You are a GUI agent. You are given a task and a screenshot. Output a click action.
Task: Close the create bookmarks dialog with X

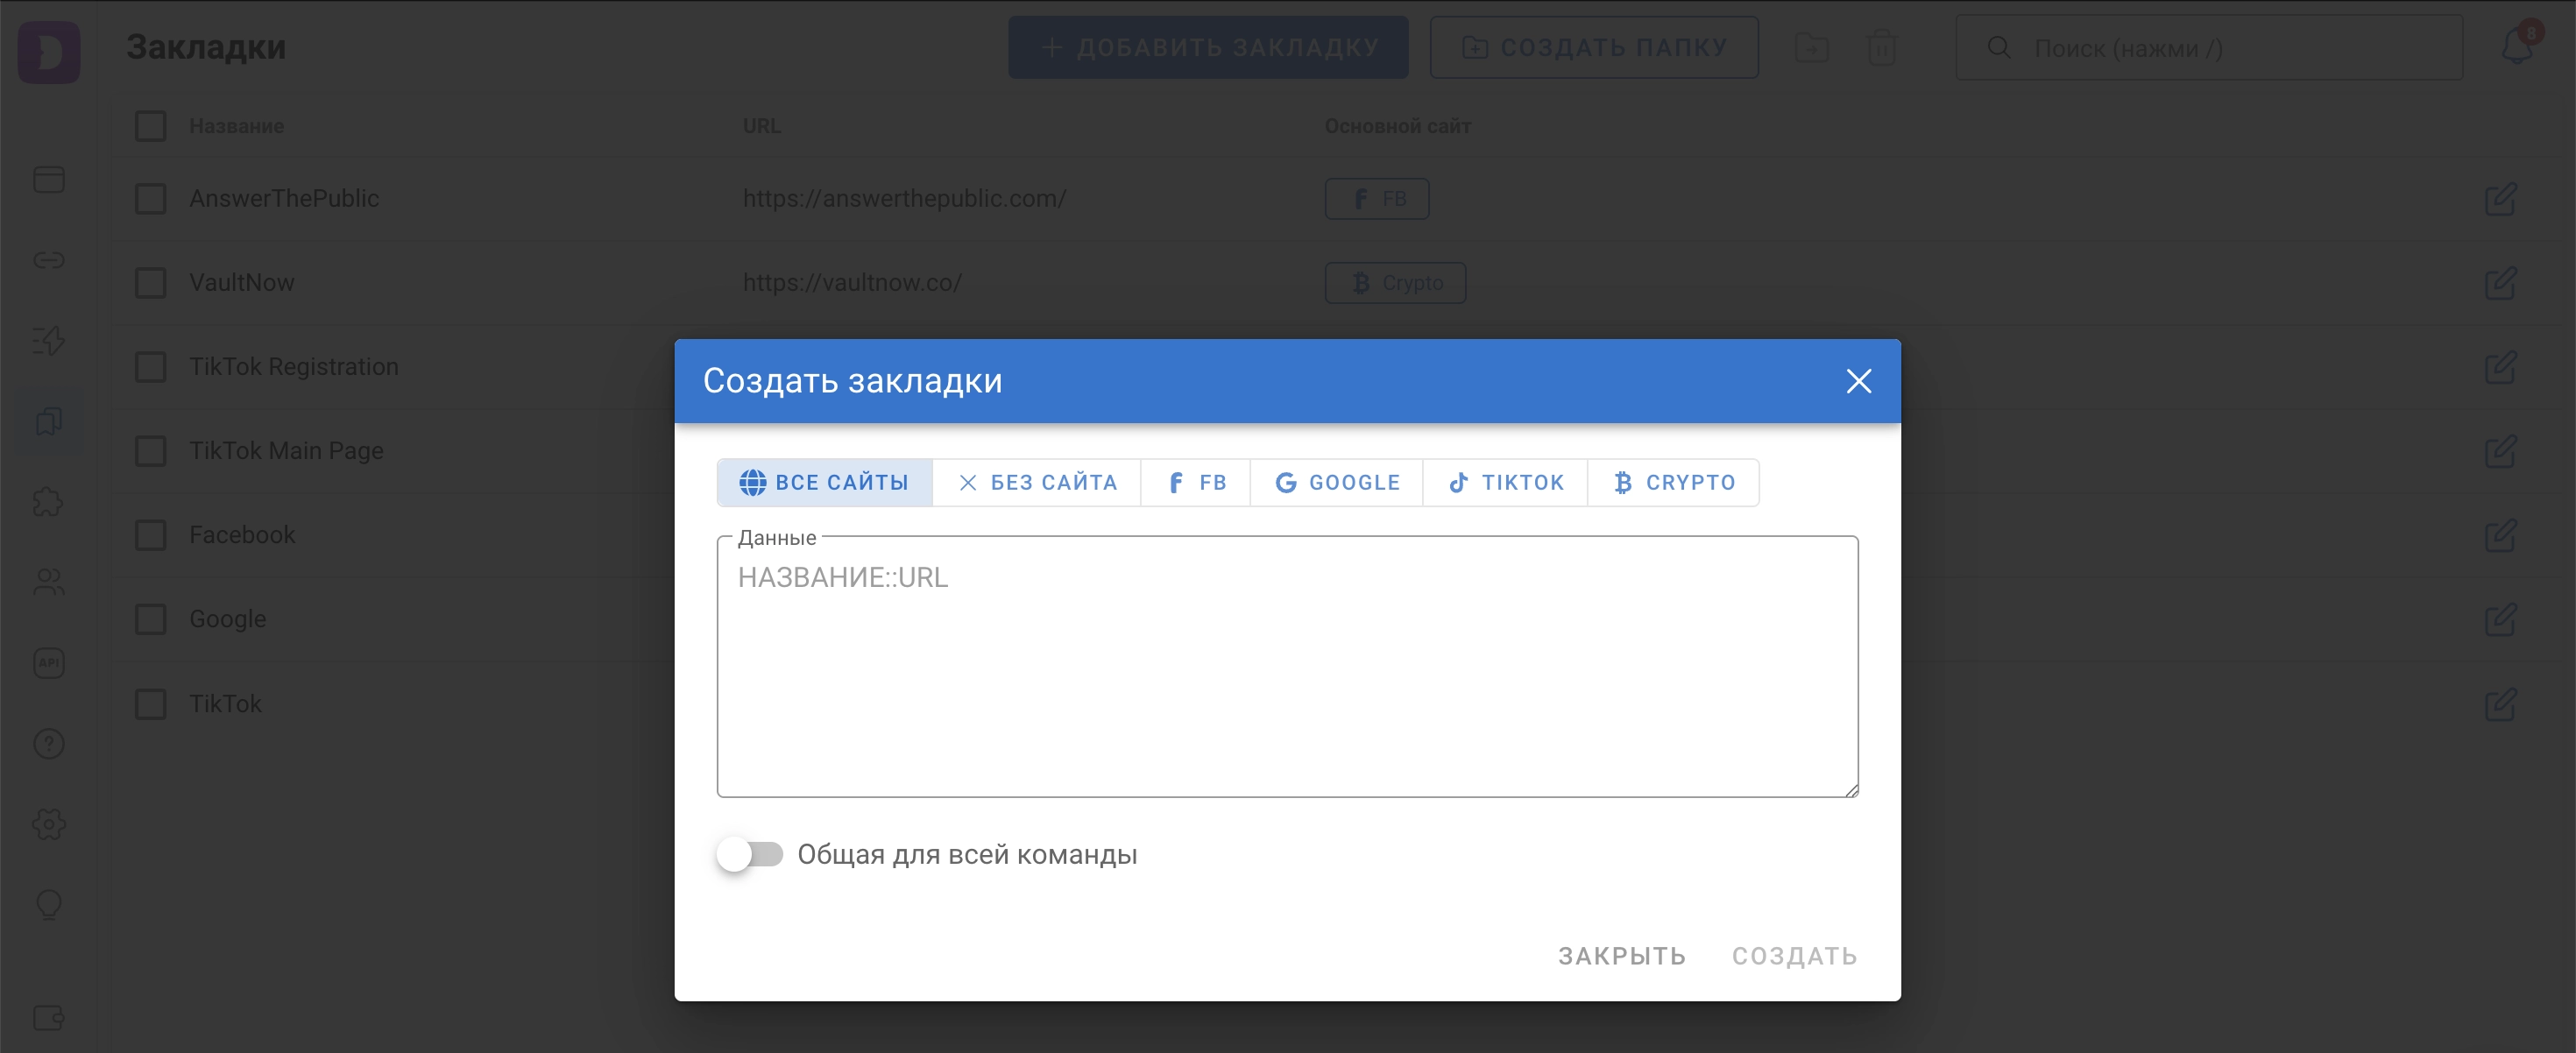tap(1858, 381)
